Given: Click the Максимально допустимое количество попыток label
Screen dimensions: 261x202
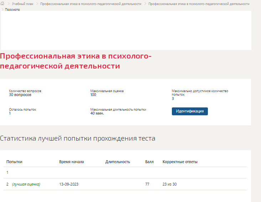Looking at the screenshot, I should [x=200, y=93].
